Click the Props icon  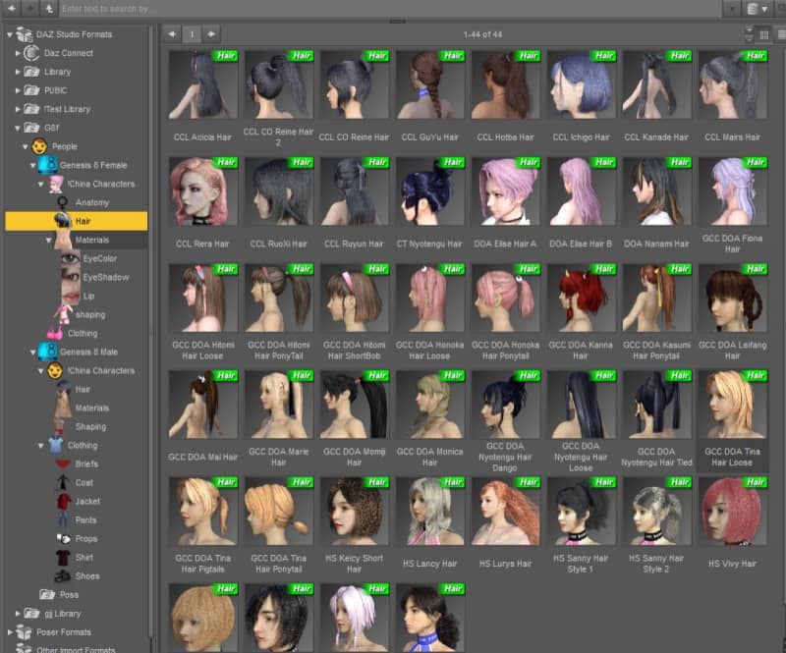tap(63, 539)
